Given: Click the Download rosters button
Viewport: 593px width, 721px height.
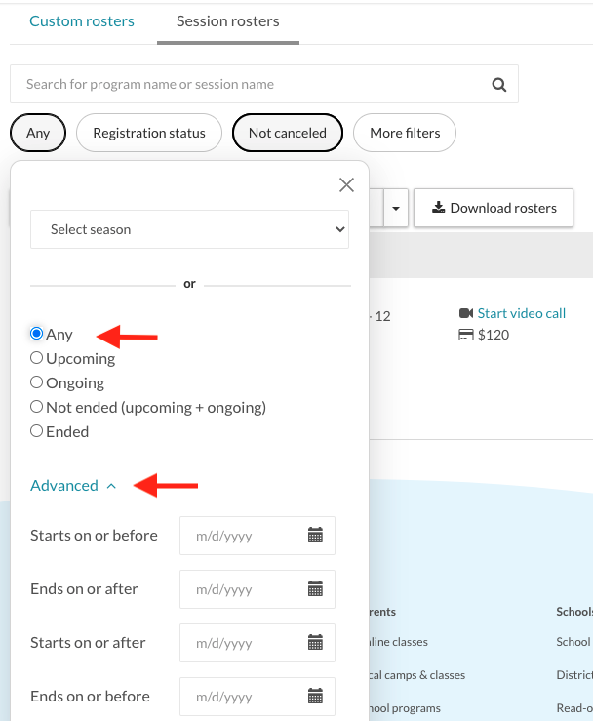Looking at the screenshot, I should (494, 208).
